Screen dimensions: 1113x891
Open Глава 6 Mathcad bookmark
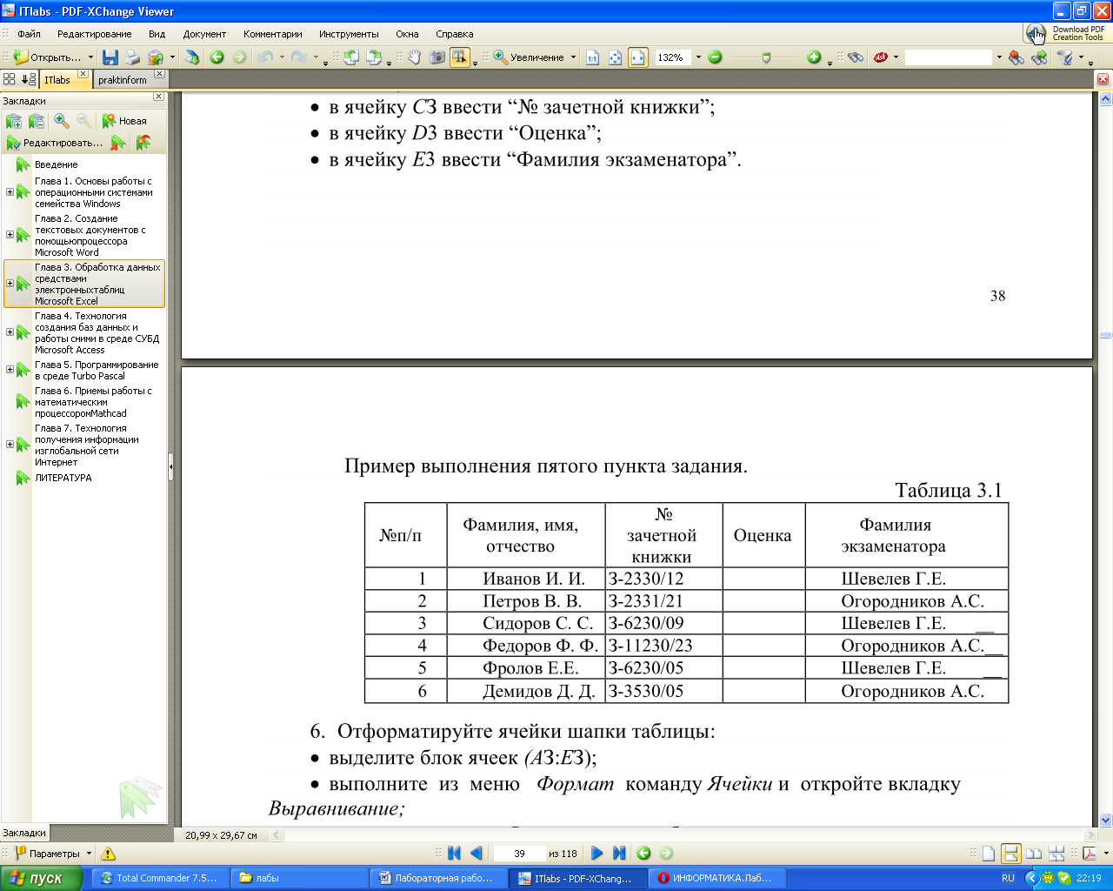93,402
